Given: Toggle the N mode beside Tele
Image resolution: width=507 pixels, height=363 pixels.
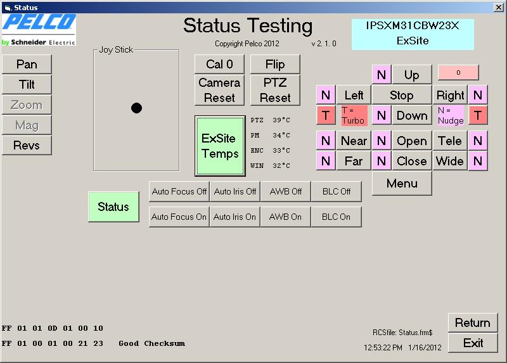Looking at the screenshot, I should tap(478, 141).
